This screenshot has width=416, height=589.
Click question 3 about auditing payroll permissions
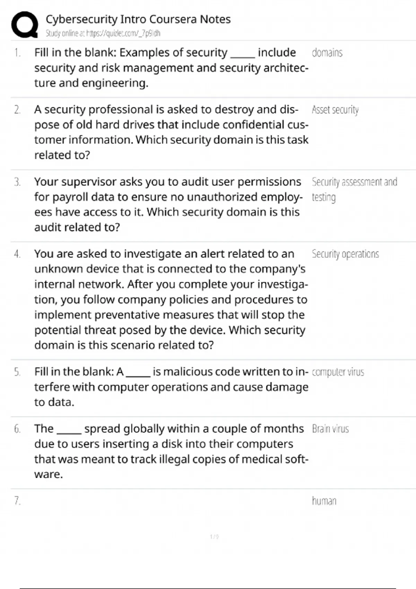point(168,204)
